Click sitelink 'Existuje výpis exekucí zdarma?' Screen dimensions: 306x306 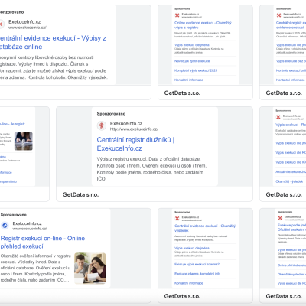pos(197,264)
